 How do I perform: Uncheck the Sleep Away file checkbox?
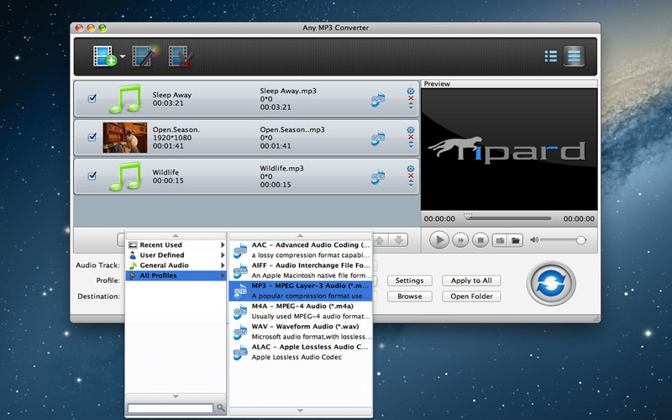(92, 98)
